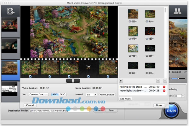Click the Auto Calculate button
Screen dimensions: 189x126
107,95
